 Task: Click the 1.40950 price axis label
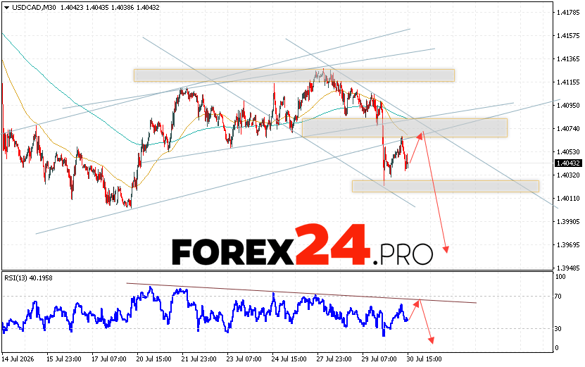coord(568,106)
